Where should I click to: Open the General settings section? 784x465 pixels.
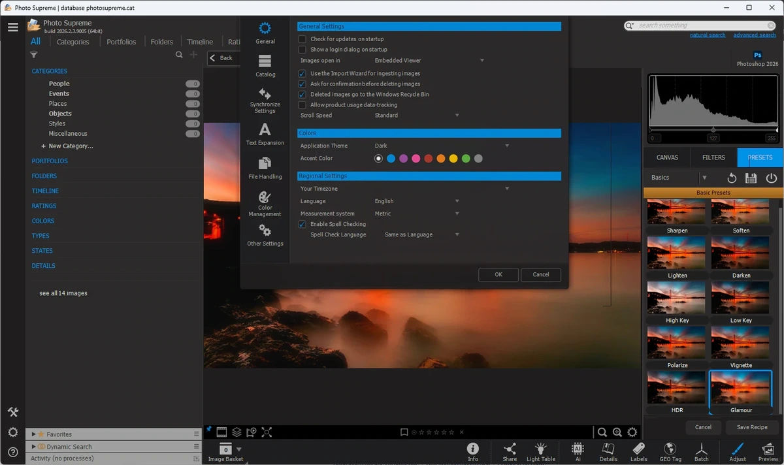[265, 33]
